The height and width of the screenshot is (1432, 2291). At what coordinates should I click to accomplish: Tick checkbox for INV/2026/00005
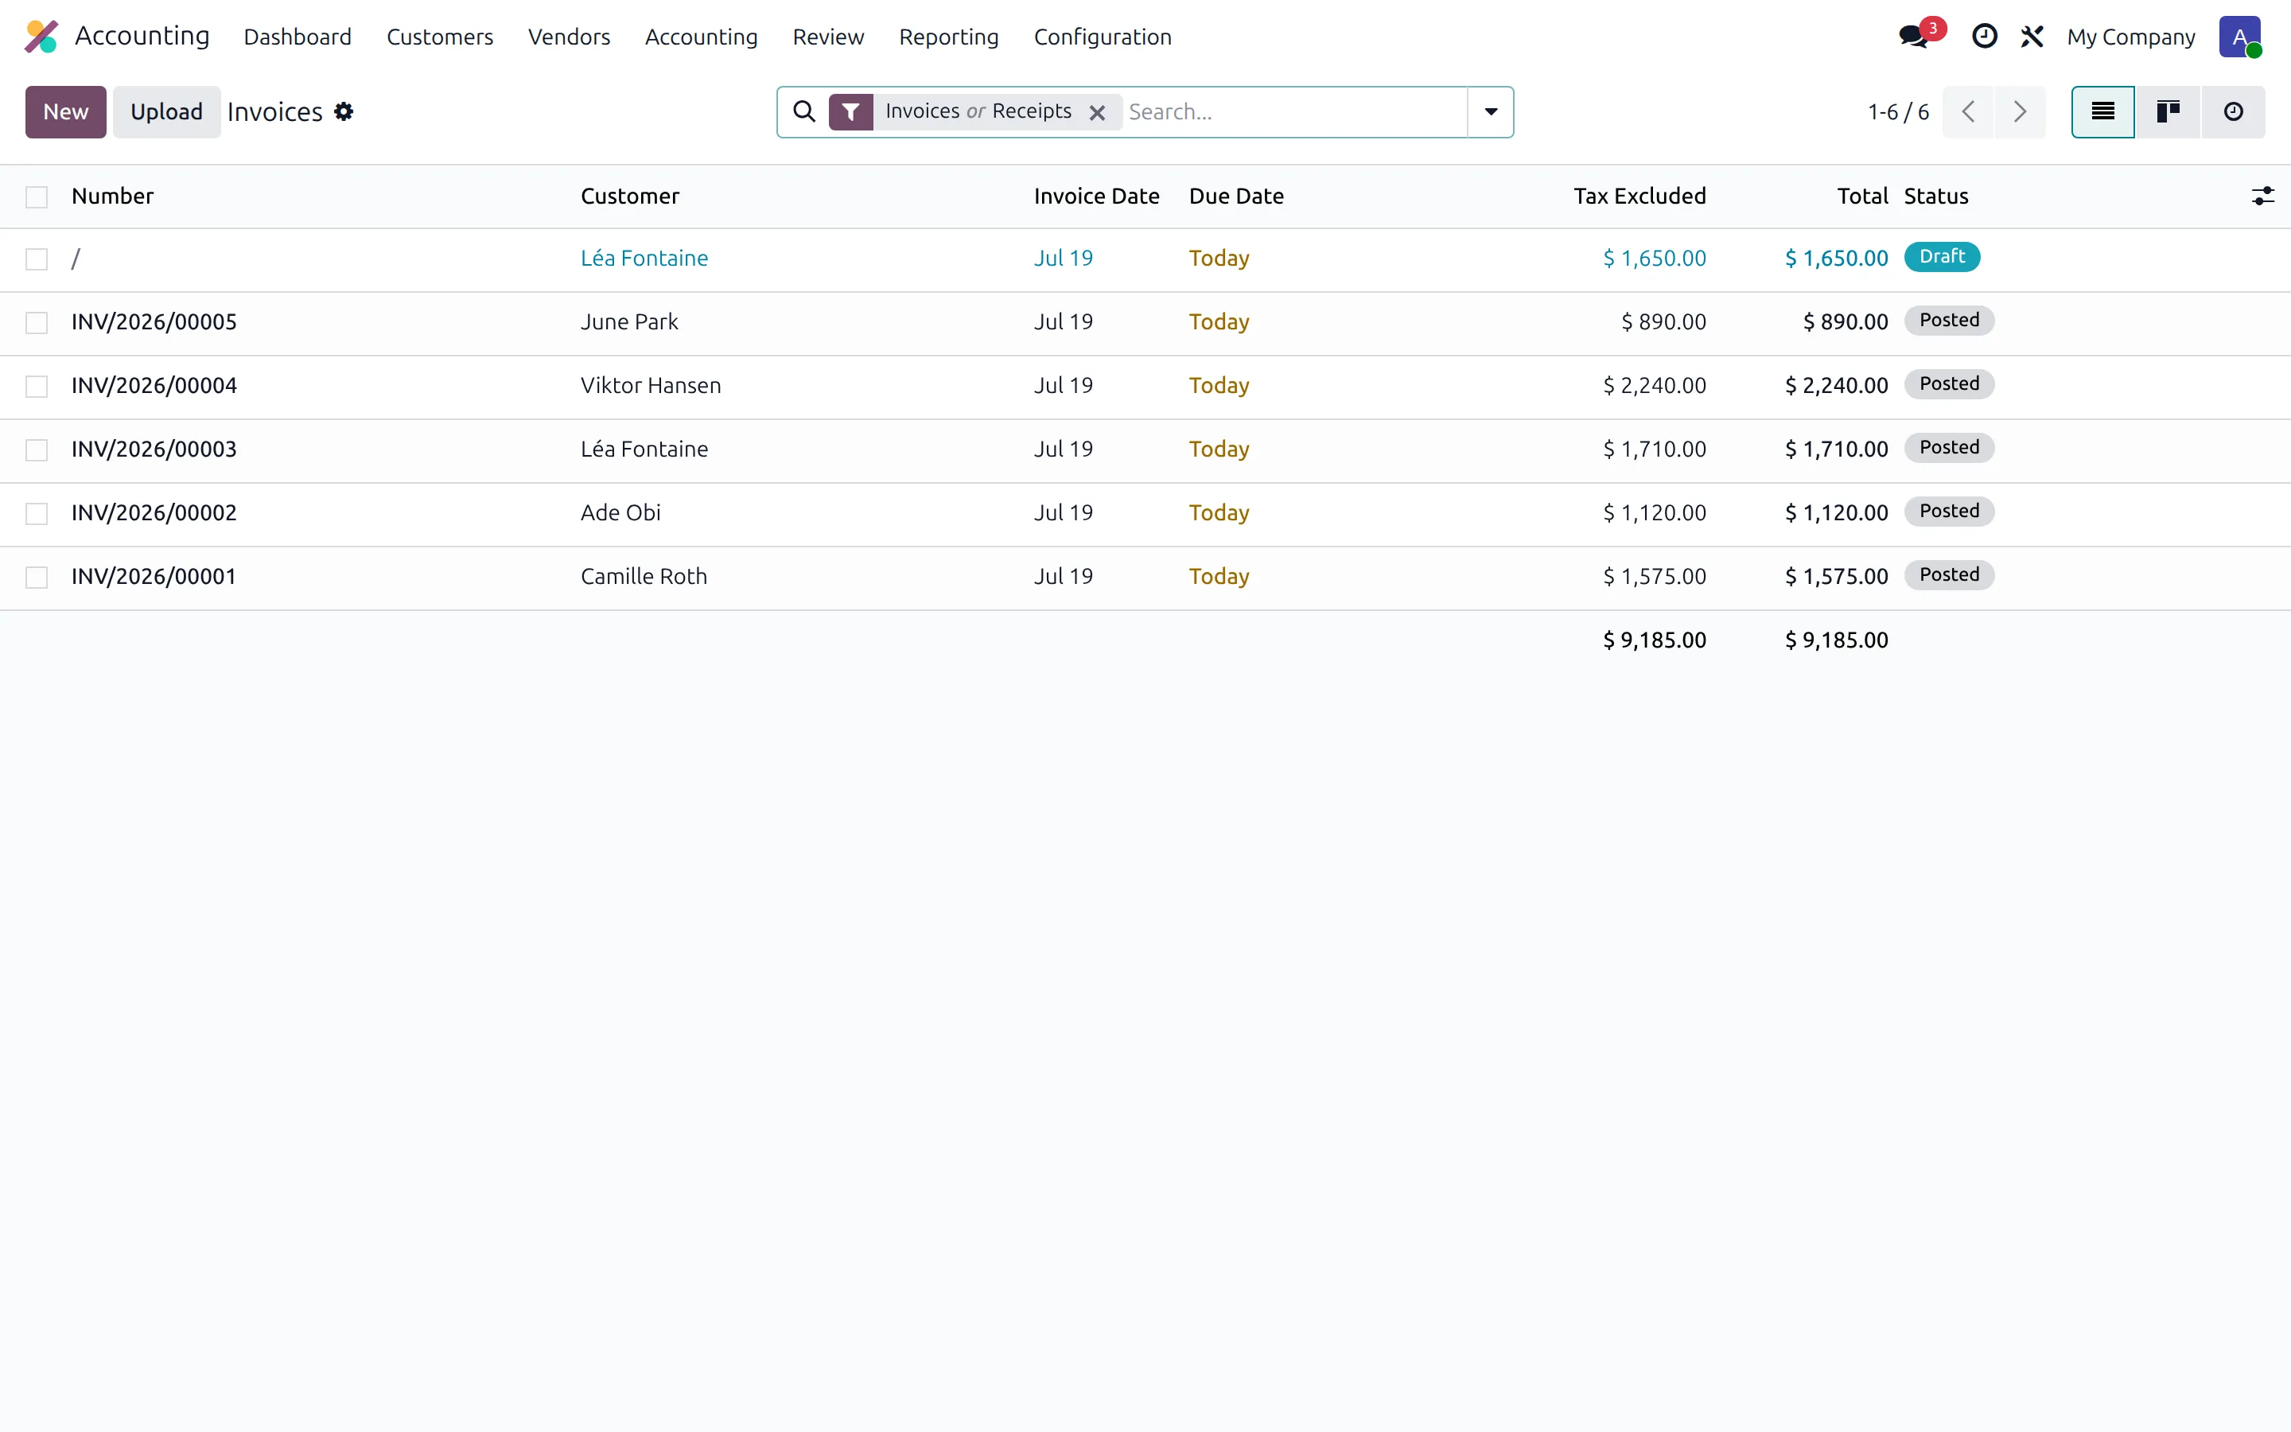37,323
